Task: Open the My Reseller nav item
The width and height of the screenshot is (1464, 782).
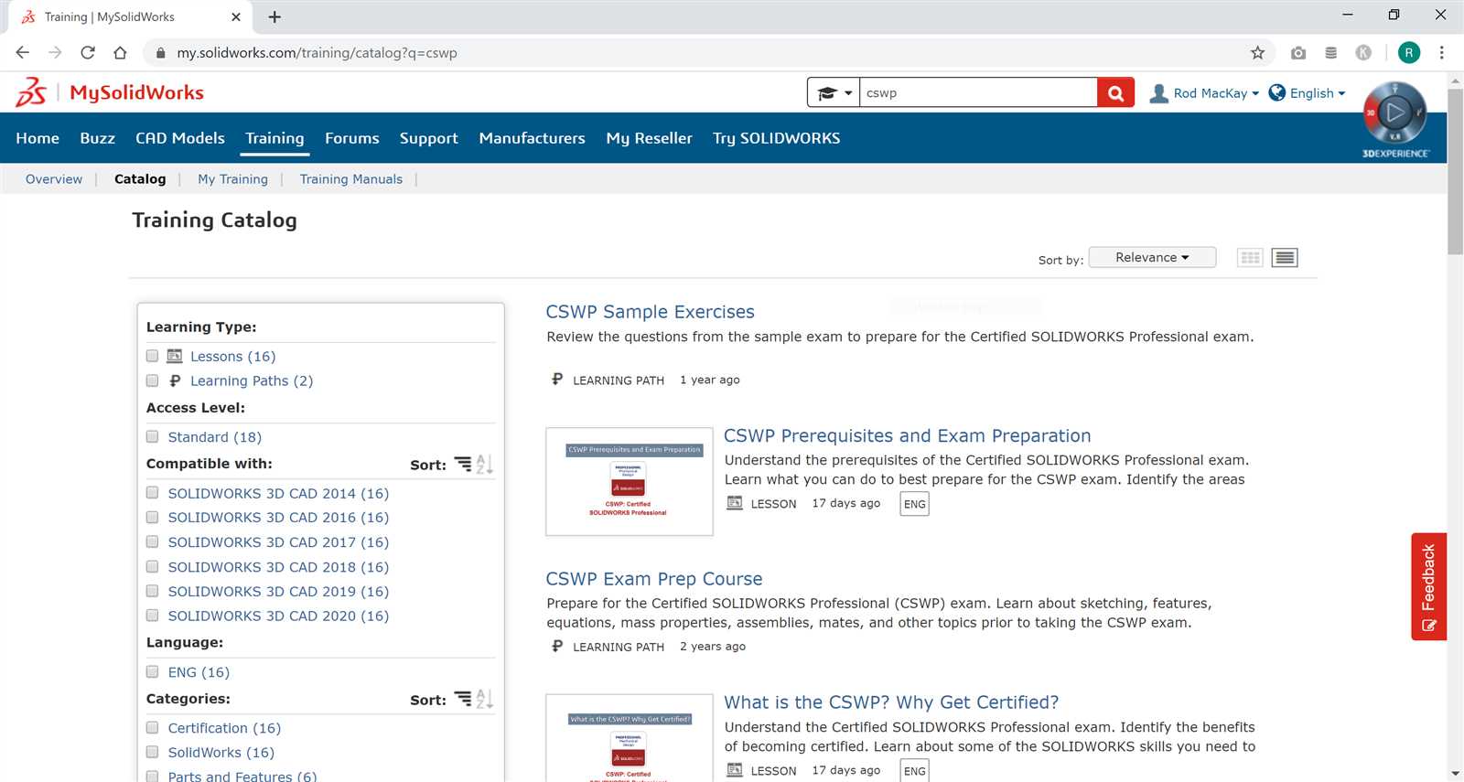Action: tap(649, 138)
